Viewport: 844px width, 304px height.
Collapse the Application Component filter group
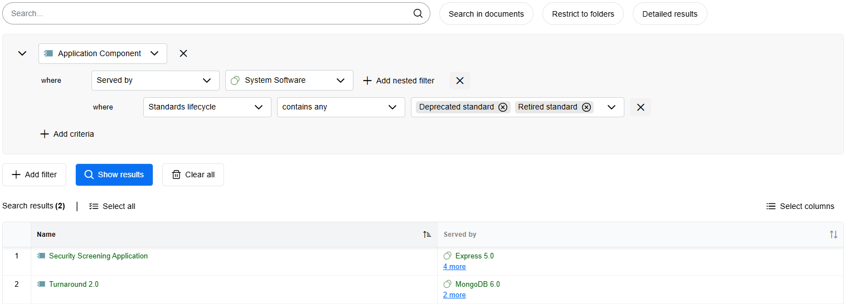(22, 53)
